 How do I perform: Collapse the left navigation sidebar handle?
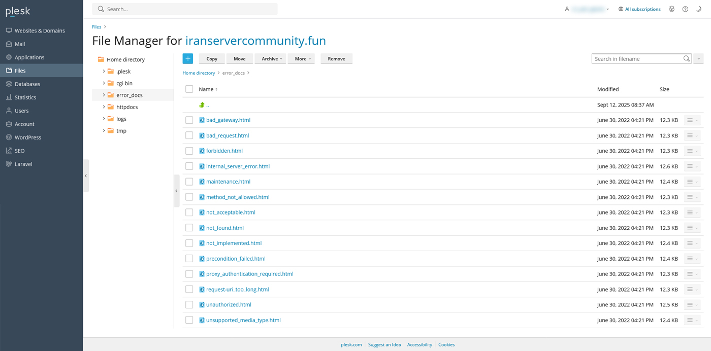(x=86, y=175)
